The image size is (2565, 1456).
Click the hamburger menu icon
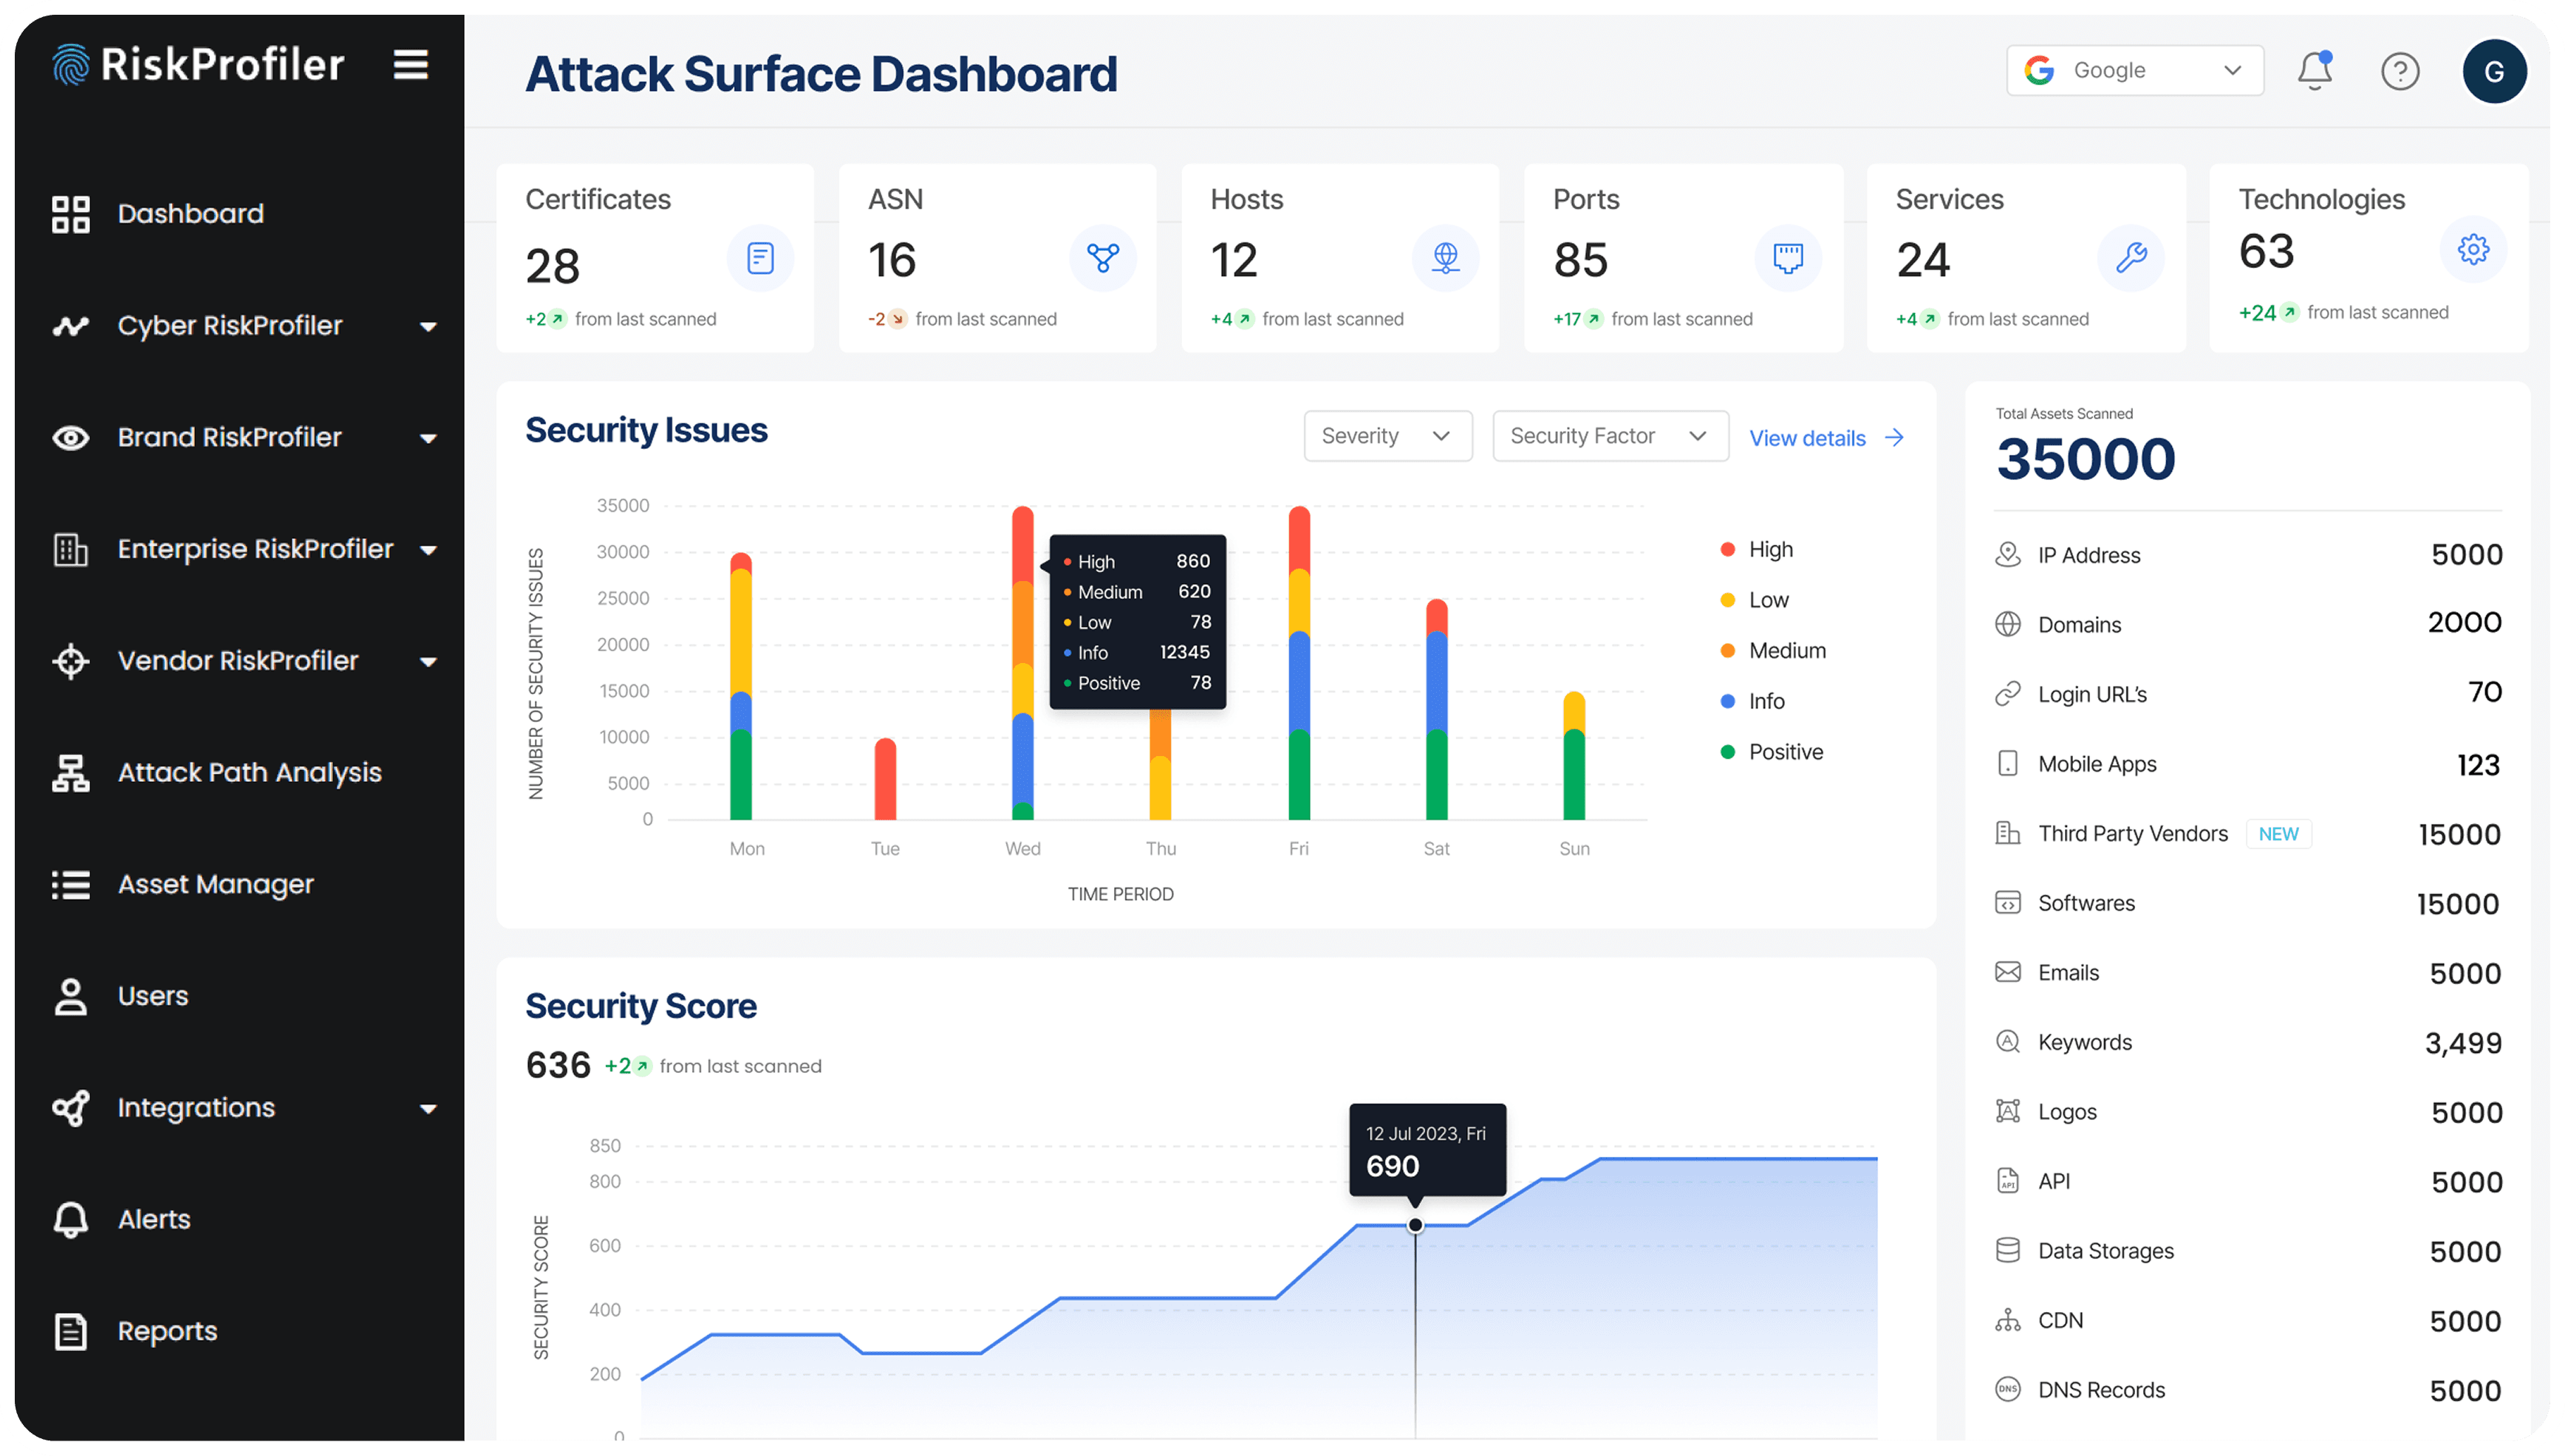click(x=410, y=65)
